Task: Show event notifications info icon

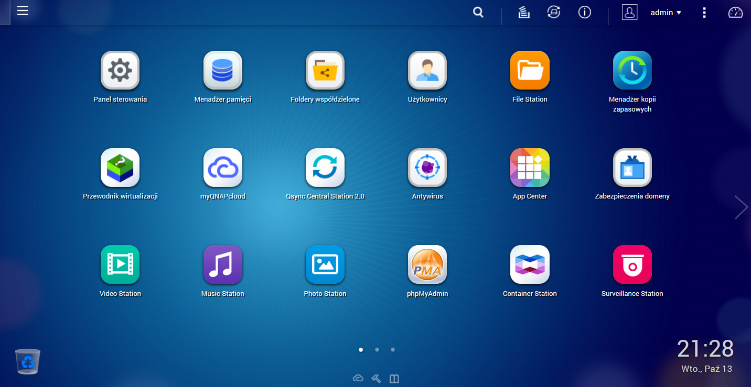Action: point(585,13)
